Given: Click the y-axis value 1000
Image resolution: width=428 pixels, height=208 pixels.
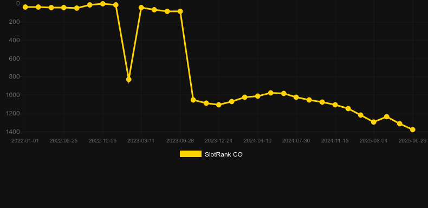Looking at the screenshot, I should 13,95.
